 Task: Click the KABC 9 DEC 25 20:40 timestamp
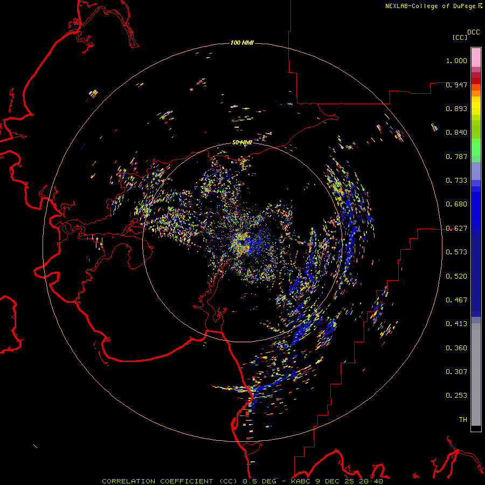coord(337,481)
